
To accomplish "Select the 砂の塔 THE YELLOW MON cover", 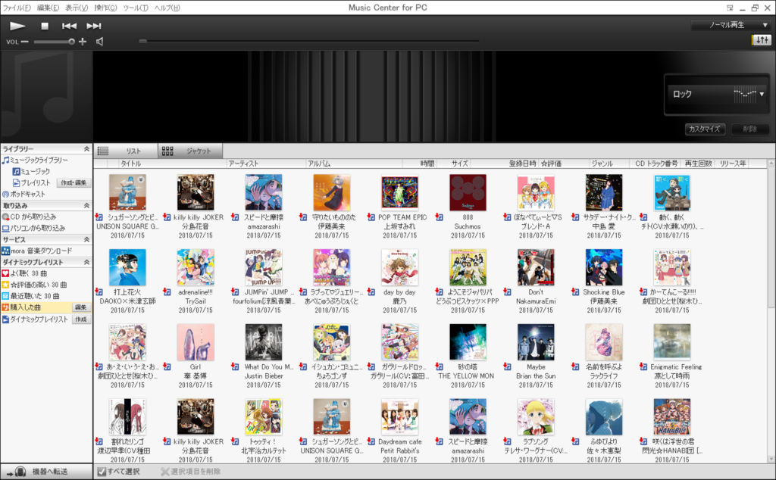I will [x=468, y=342].
